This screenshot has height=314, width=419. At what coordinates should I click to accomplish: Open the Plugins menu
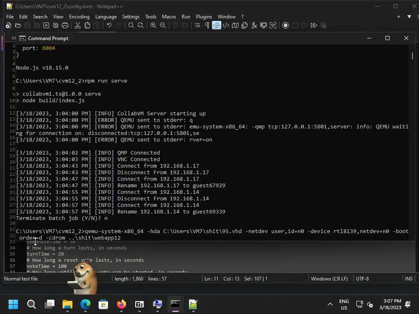click(x=204, y=16)
